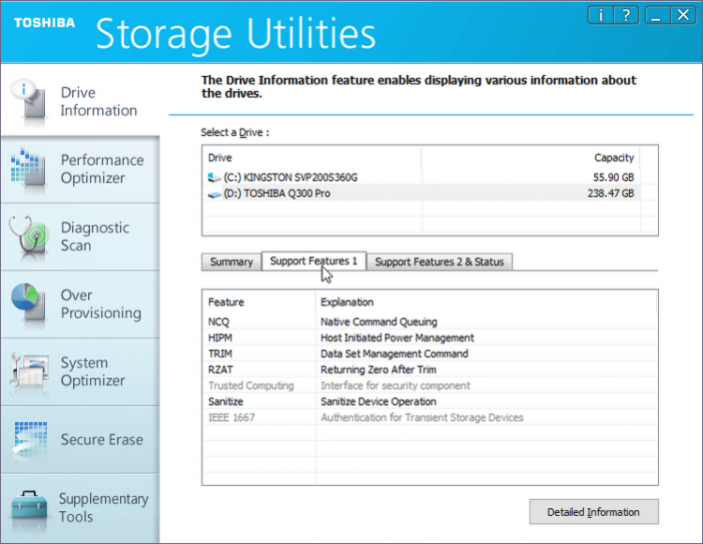The width and height of the screenshot is (703, 544).
Task: Click the Capacity column header
Action: coord(614,158)
